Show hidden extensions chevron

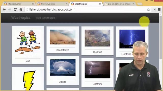(x=154, y=10)
